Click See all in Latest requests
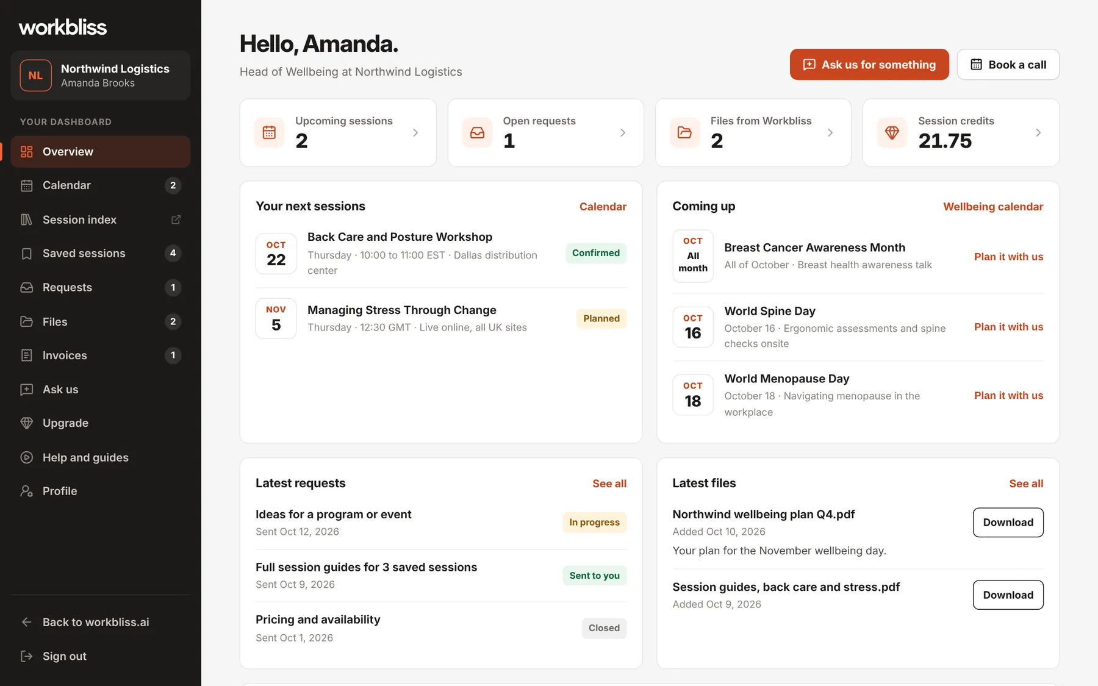The height and width of the screenshot is (686, 1098). (x=609, y=484)
